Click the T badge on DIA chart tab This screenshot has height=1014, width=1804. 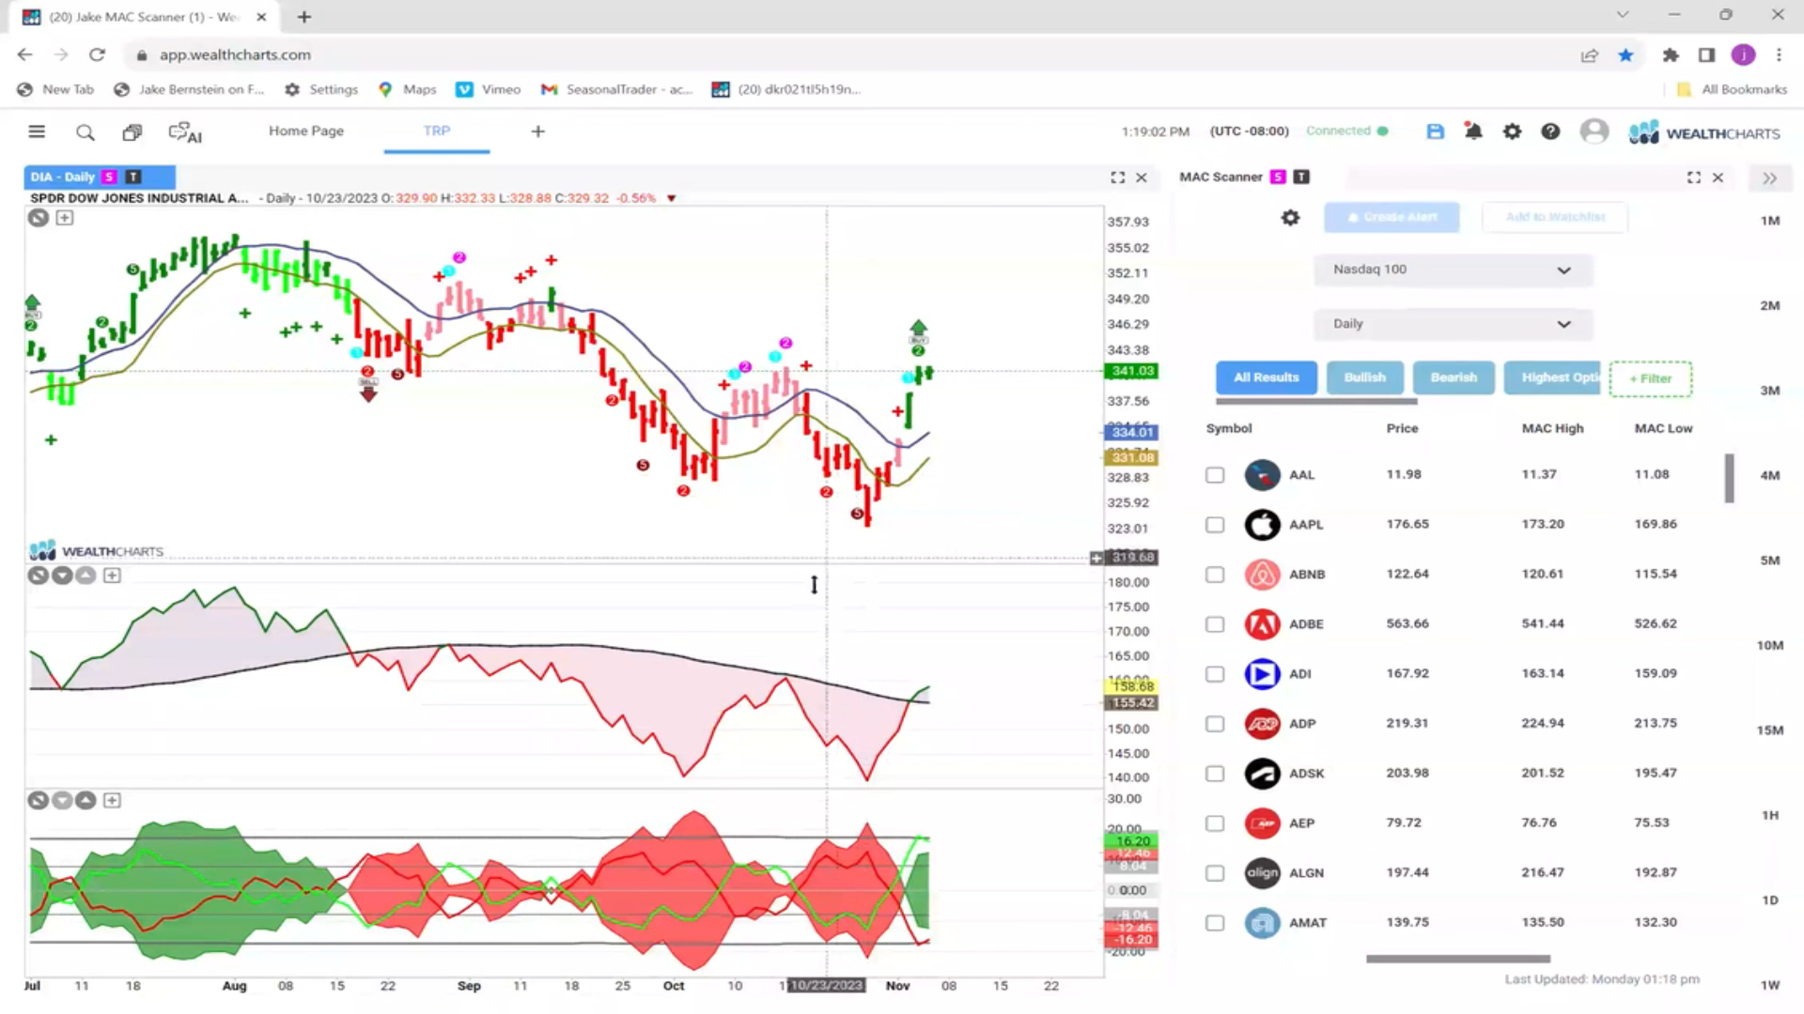(133, 177)
